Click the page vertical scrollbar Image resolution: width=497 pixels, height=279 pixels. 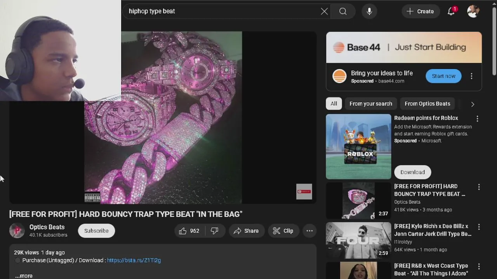pos(494,41)
